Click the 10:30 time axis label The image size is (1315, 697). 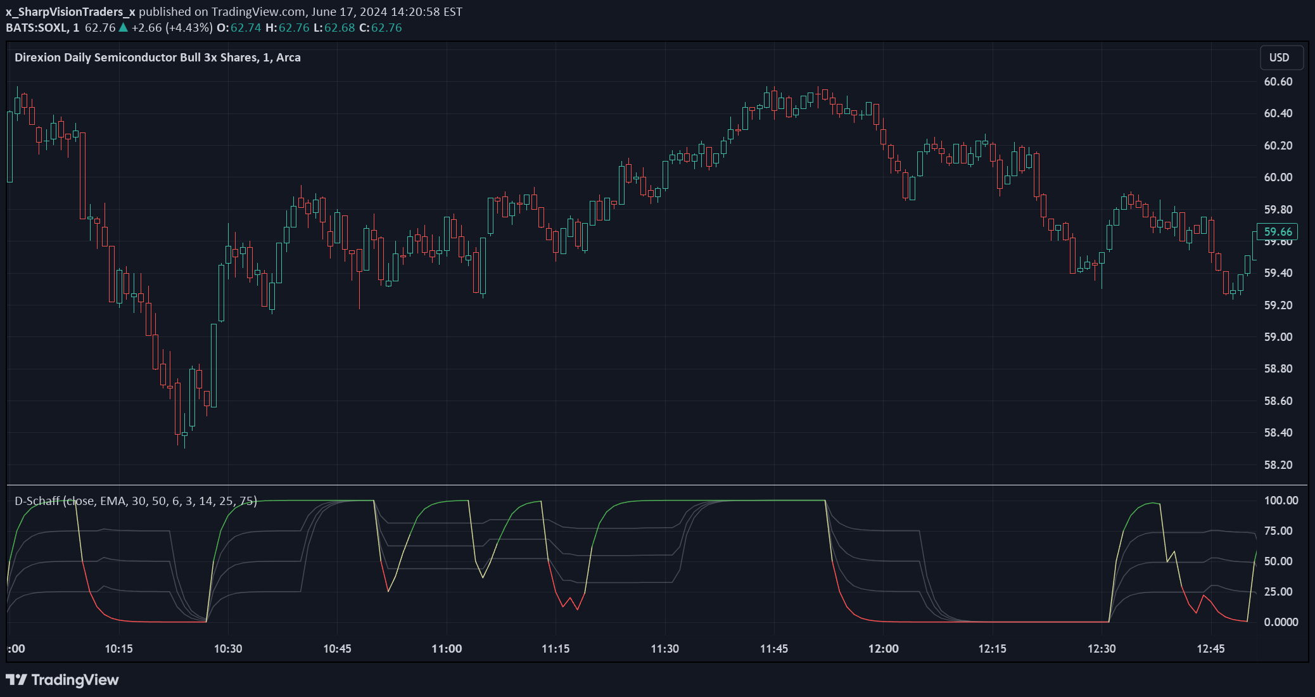click(x=228, y=649)
